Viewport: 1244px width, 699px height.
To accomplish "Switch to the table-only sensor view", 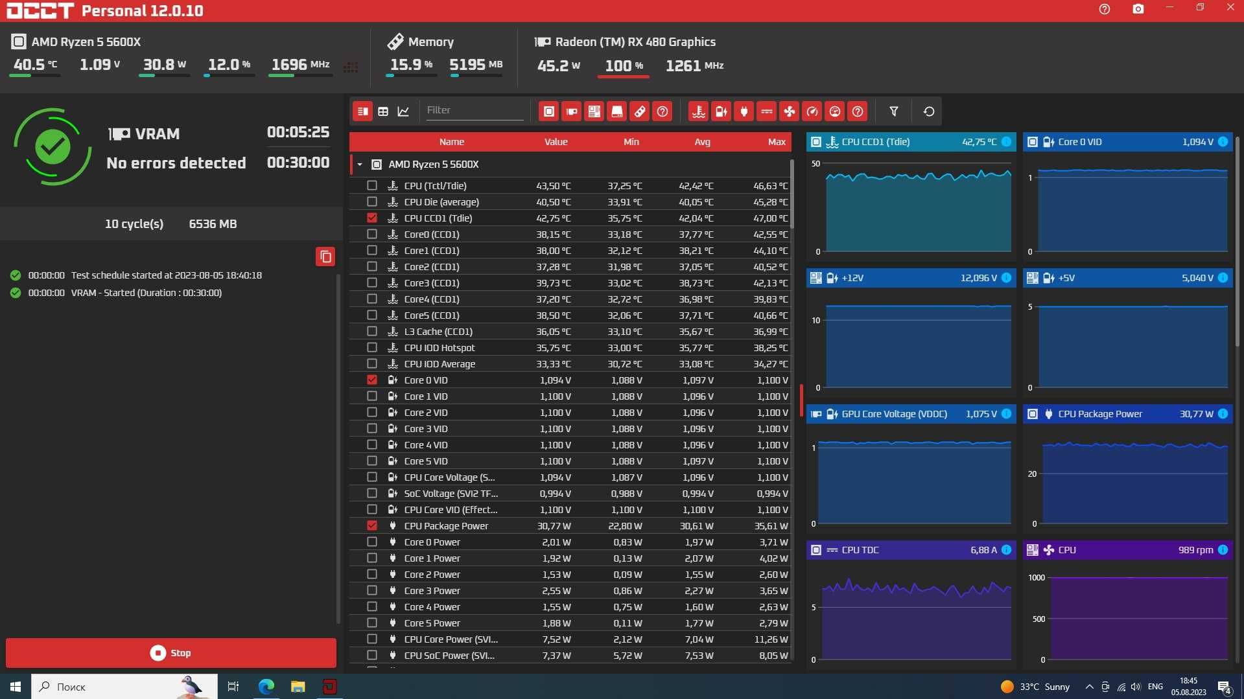I will click(383, 111).
